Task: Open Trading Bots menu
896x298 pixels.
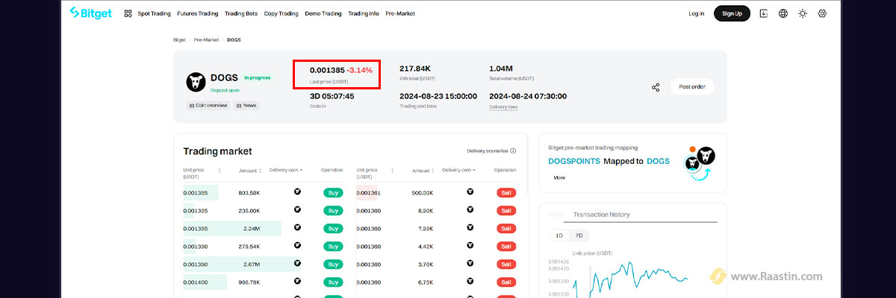Action: pos(241,13)
